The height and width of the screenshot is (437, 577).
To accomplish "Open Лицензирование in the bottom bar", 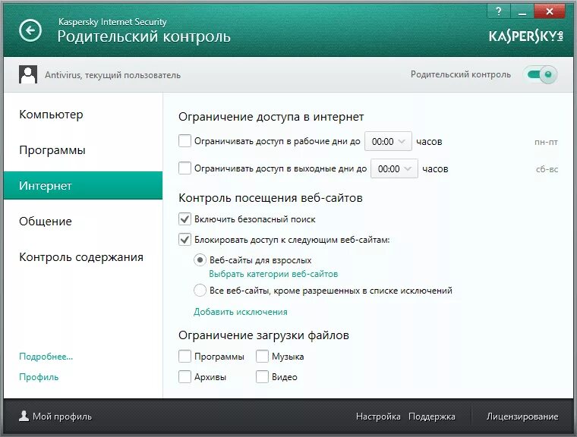I will coord(522,417).
